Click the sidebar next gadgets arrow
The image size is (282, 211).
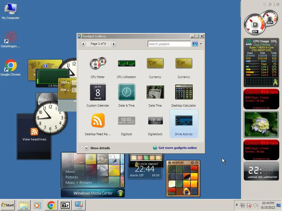270,4
